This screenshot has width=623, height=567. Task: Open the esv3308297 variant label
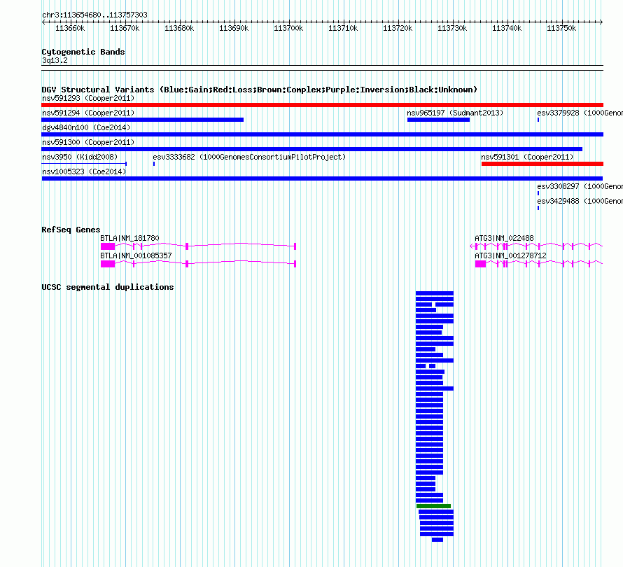click(580, 186)
